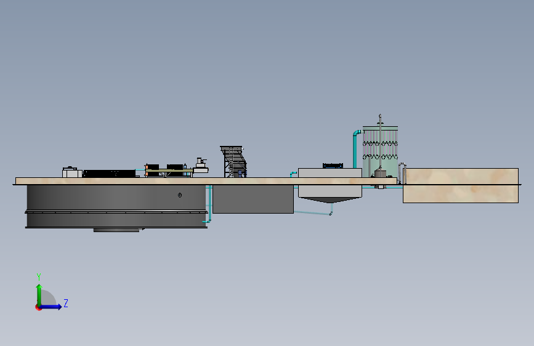
Task: Click the 'Y' axis label
Action: 39,276
